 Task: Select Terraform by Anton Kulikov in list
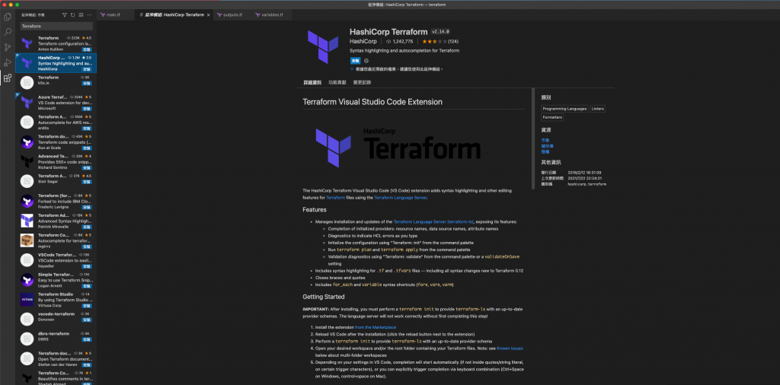pyautogui.click(x=56, y=43)
